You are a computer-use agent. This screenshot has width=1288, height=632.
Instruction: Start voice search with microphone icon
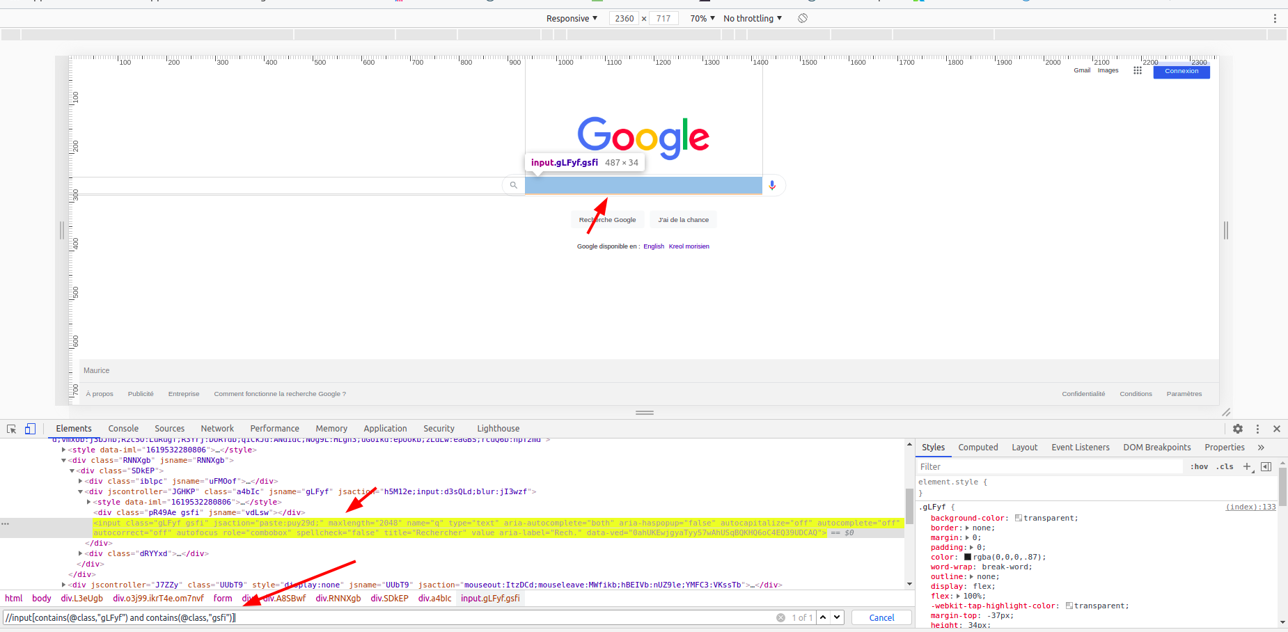tap(772, 185)
